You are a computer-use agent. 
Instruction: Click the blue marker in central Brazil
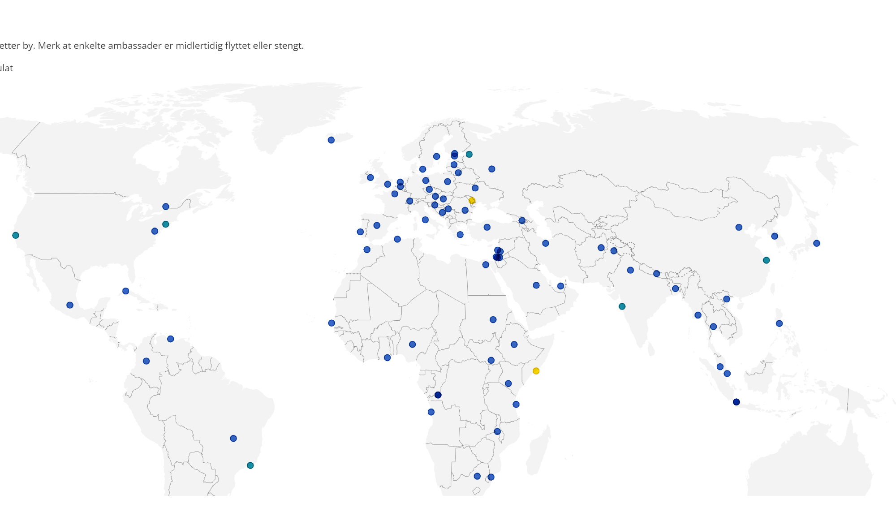[233, 438]
